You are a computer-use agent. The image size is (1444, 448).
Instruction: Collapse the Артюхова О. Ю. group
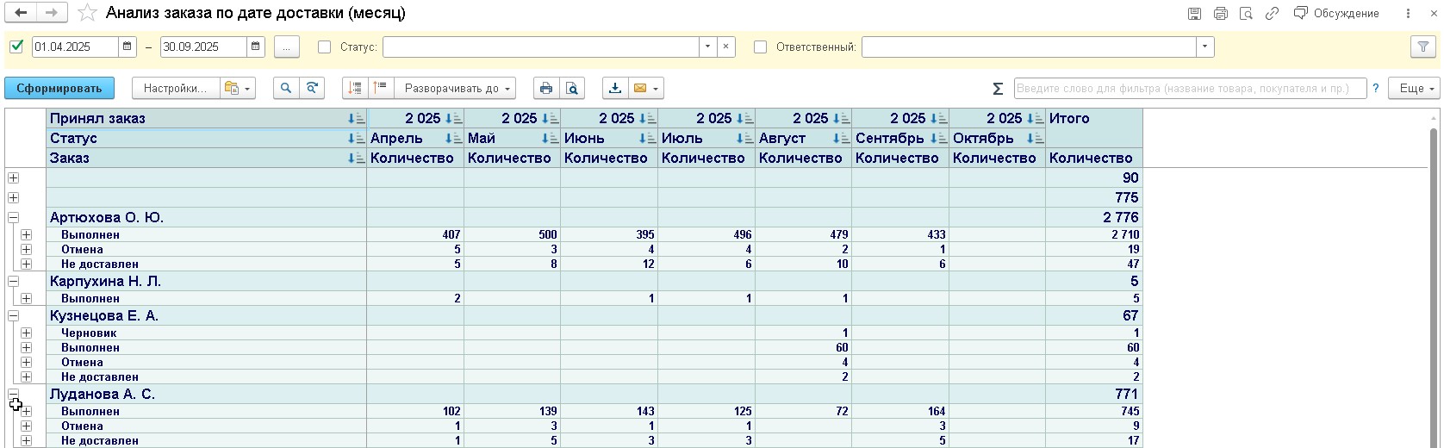tap(13, 218)
